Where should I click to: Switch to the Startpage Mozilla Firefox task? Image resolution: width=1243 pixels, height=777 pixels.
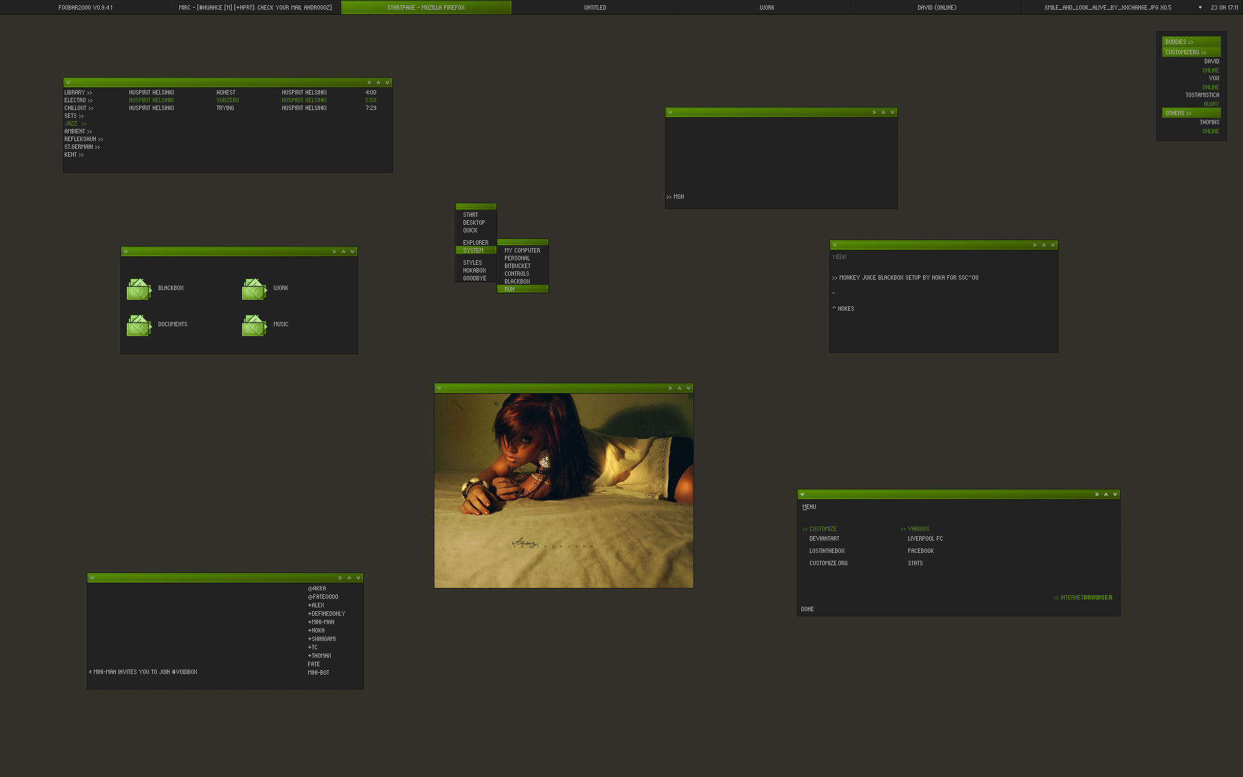[x=426, y=7]
